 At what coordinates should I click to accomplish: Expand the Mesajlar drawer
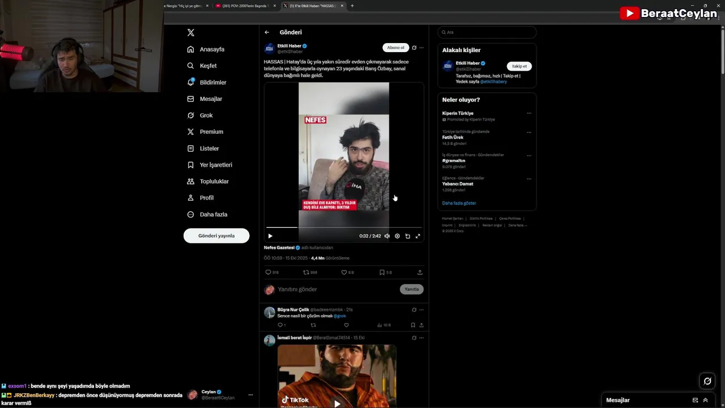705,400
